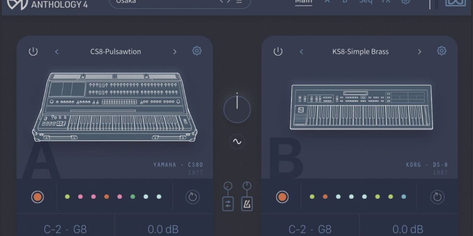Select sixth dot in layer B row

pyautogui.click(x=378, y=197)
